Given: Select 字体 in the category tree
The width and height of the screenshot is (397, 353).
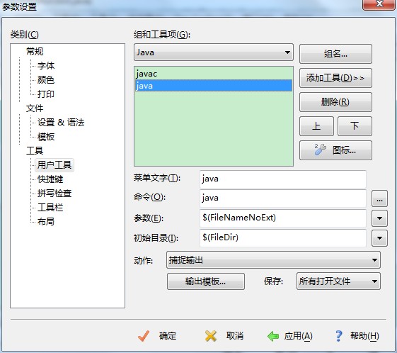Looking at the screenshot, I should pos(46,66).
